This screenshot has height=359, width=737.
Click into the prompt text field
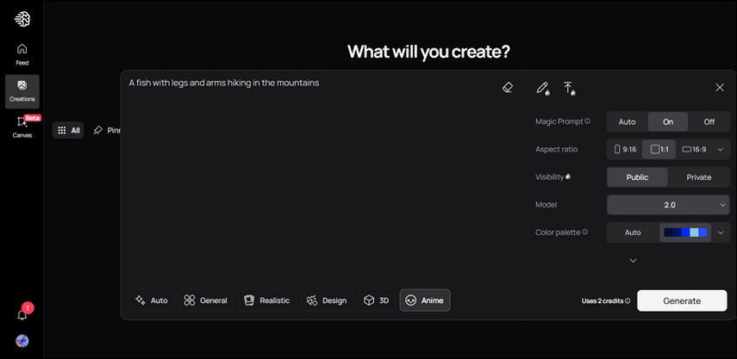[312, 178]
